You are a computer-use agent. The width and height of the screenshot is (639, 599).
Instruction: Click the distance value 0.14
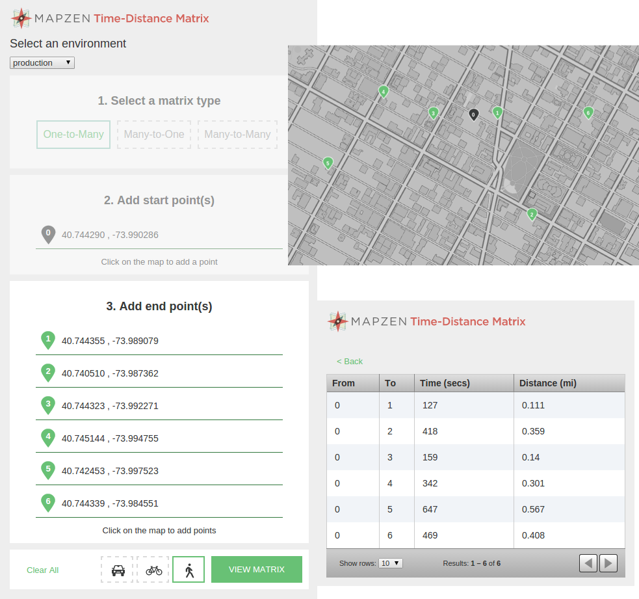coord(530,457)
